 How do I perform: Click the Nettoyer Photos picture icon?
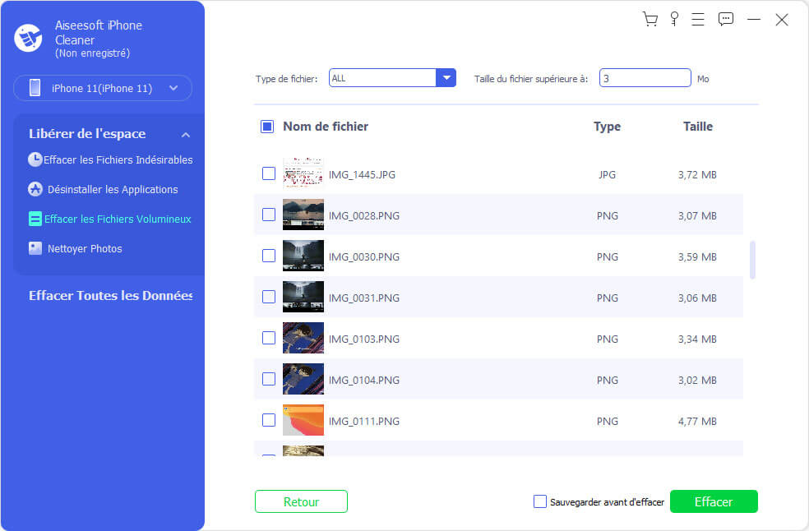coord(35,248)
